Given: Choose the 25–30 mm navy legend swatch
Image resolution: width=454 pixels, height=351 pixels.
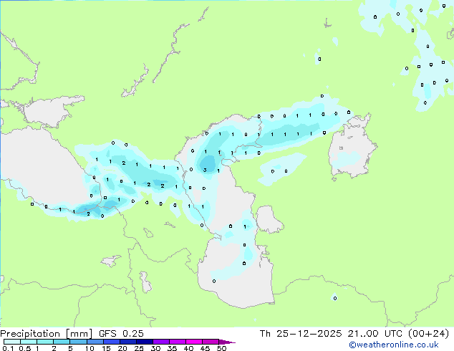Looking at the screenshot, I should point(145,342).
